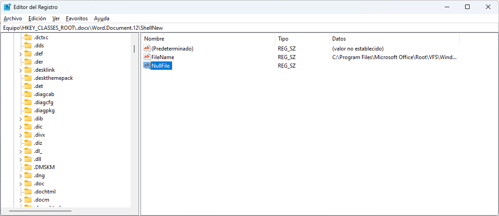
Task: Click the (Predeterminado) string value icon
Action: coord(147,49)
